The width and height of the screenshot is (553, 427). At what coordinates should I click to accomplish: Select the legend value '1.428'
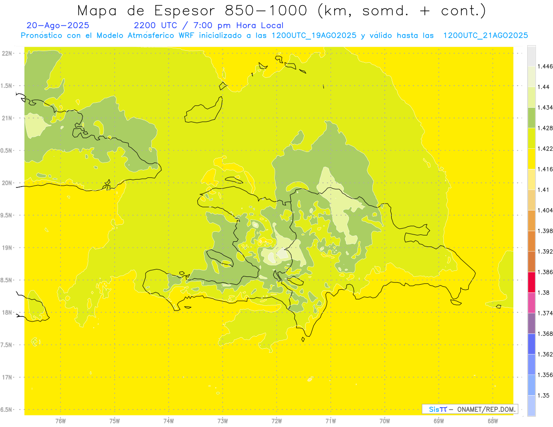click(544, 128)
